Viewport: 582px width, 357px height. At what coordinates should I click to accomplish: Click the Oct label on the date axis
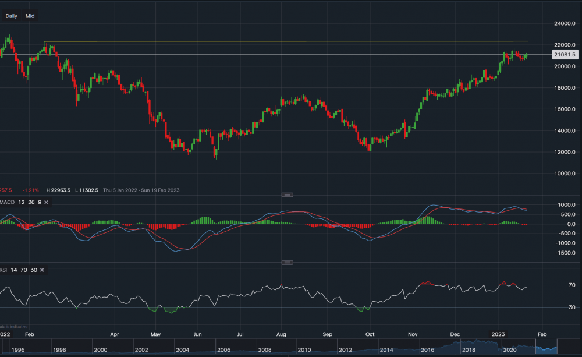click(x=370, y=335)
